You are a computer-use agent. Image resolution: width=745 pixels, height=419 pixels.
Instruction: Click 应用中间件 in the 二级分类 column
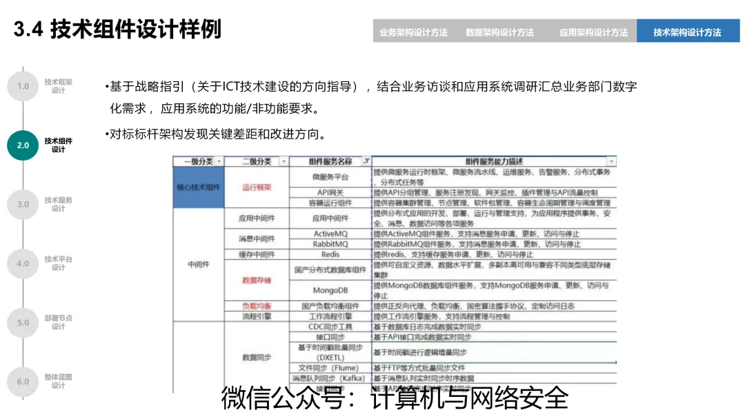coord(257,218)
